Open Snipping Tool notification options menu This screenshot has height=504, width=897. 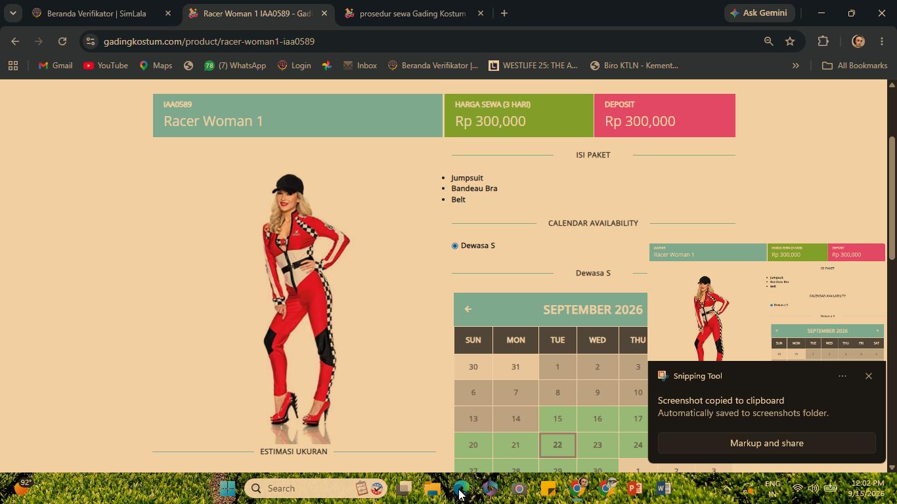pyautogui.click(x=842, y=376)
